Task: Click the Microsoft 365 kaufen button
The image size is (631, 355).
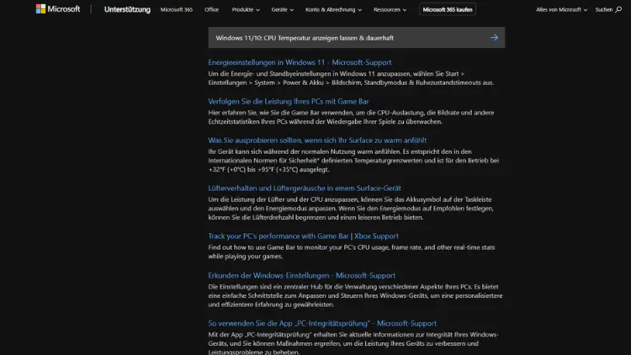Action: [x=448, y=9]
